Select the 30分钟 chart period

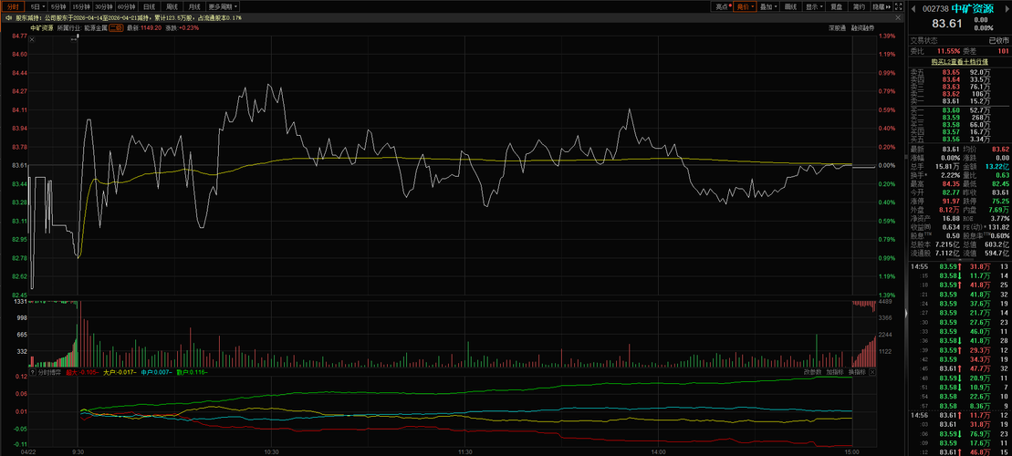[x=104, y=6]
